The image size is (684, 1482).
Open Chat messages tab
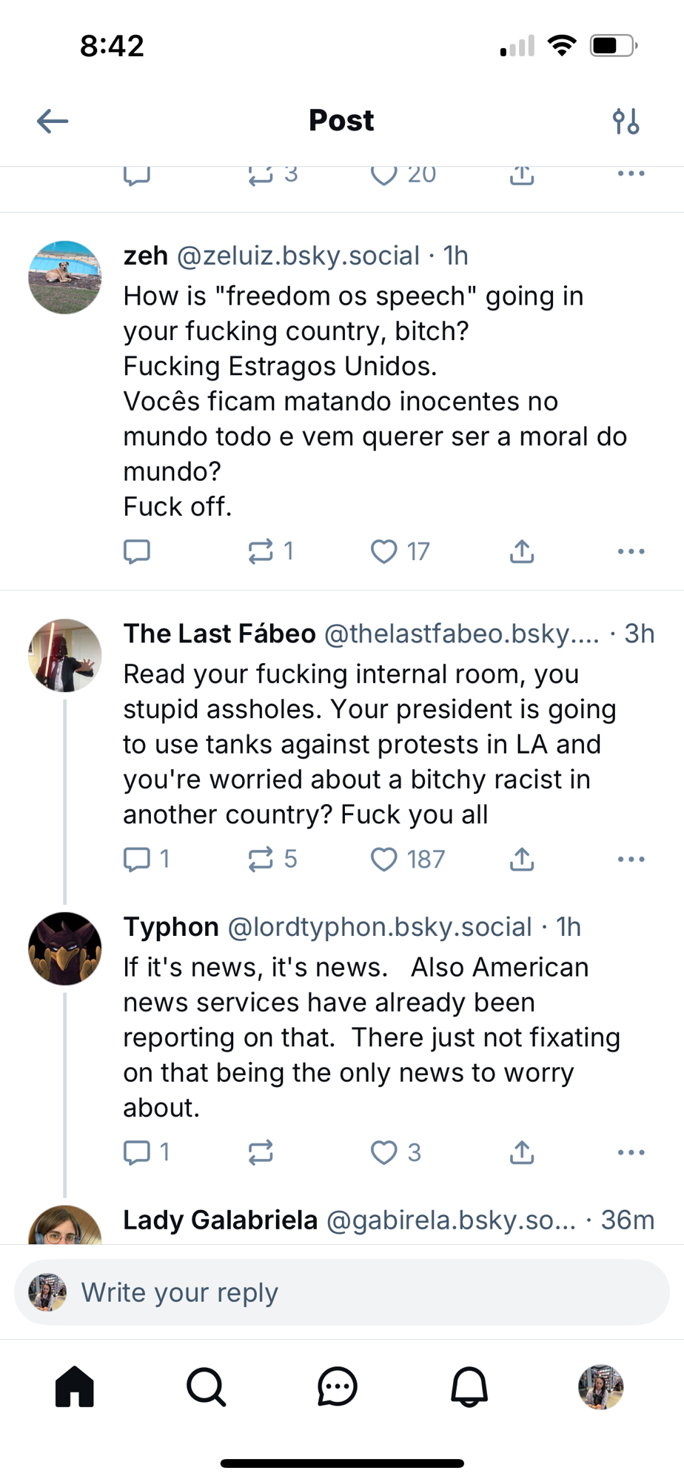[x=338, y=1386]
